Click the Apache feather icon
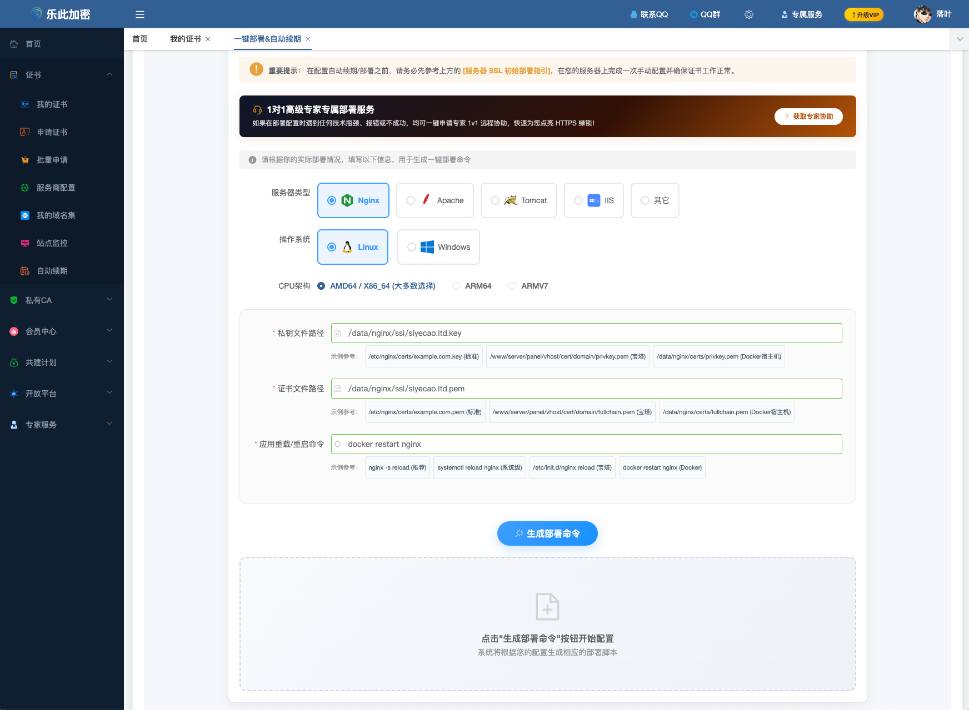 pyautogui.click(x=426, y=200)
